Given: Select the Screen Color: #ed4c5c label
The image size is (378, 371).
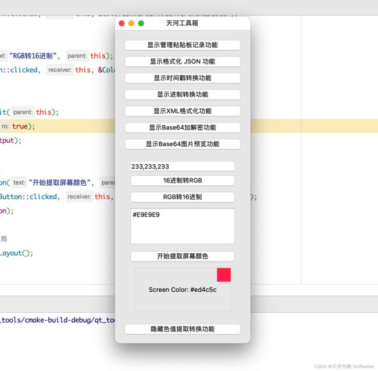Looking at the screenshot, I should [x=183, y=289].
